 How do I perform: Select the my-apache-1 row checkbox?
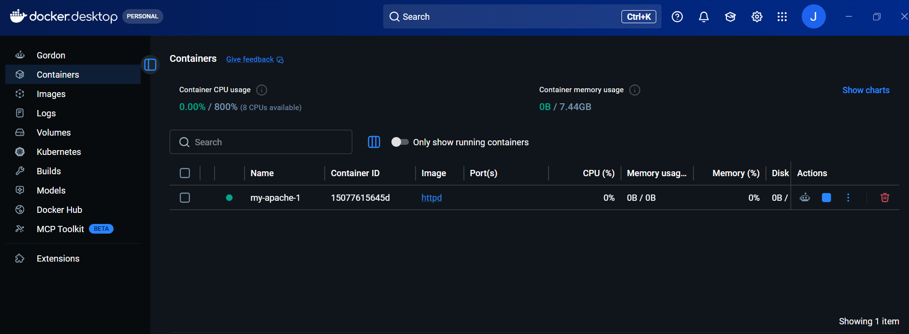pyautogui.click(x=185, y=197)
